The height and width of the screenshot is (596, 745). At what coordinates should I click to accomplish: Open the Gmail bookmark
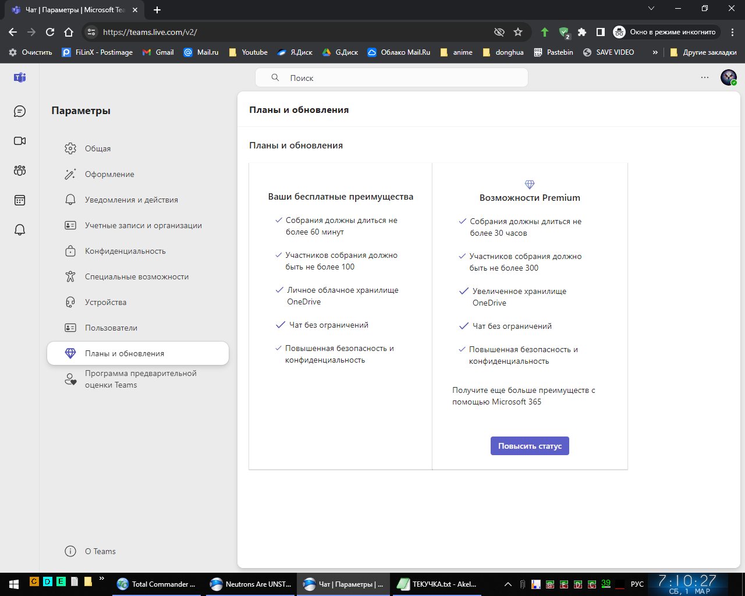[x=158, y=52]
